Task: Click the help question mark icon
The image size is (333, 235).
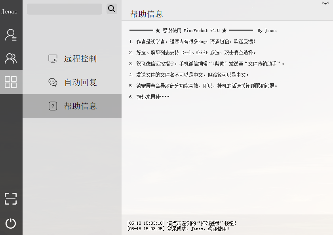Action: (53, 106)
